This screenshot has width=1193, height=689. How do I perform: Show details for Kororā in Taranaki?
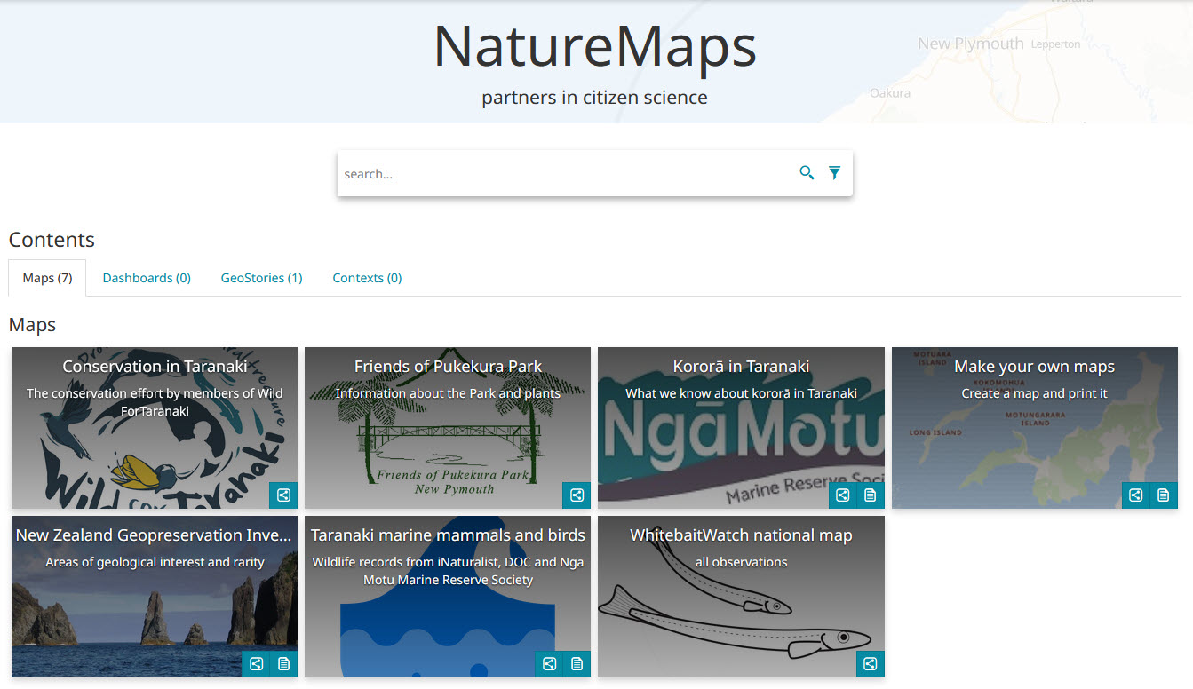tap(871, 495)
